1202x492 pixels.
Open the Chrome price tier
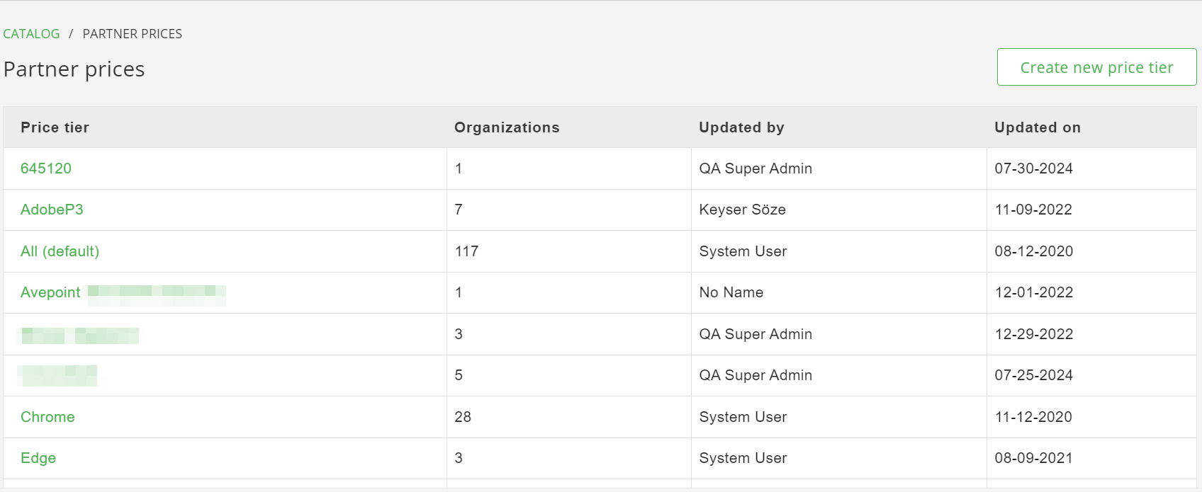(x=47, y=417)
